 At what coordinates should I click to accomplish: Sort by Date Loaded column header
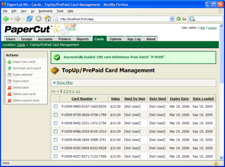(x=203, y=99)
